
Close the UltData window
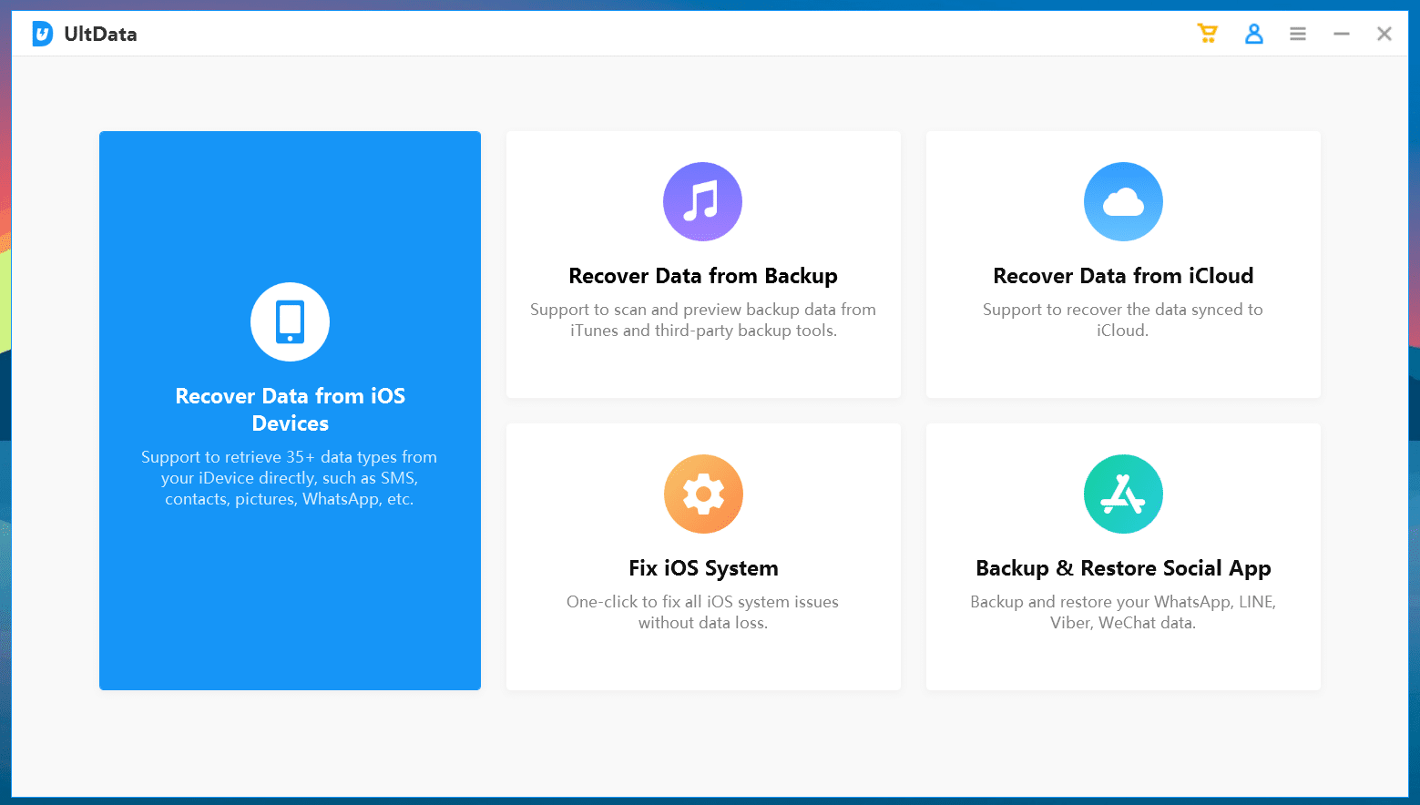[x=1384, y=34]
